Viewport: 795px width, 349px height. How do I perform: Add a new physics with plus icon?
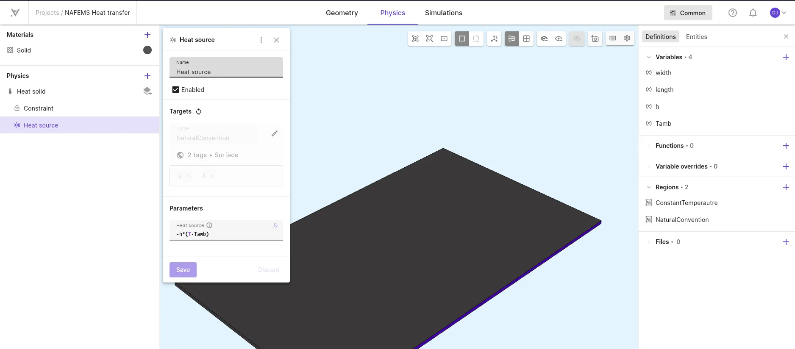147,76
